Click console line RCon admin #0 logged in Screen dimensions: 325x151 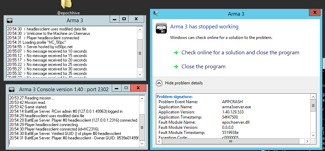(66, 111)
